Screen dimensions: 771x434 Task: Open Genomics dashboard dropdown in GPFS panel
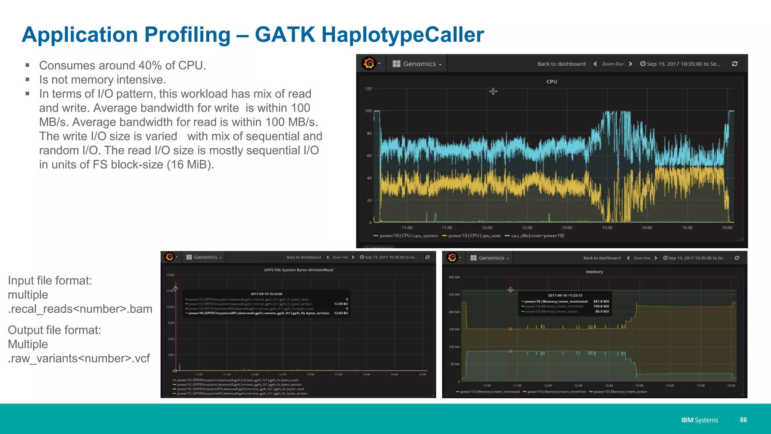coord(204,257)
